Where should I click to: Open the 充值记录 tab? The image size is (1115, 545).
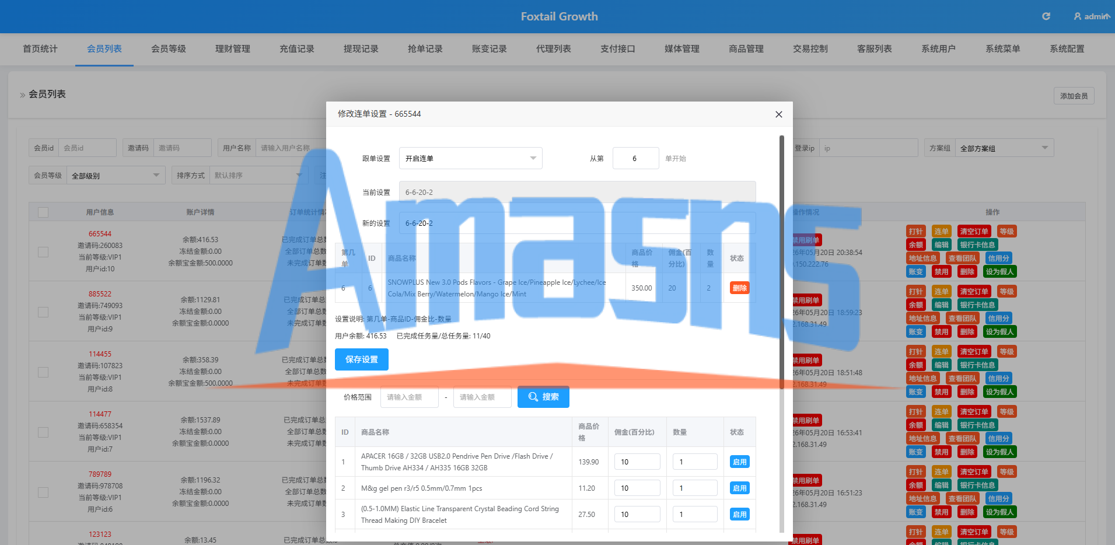coord(297,49)
